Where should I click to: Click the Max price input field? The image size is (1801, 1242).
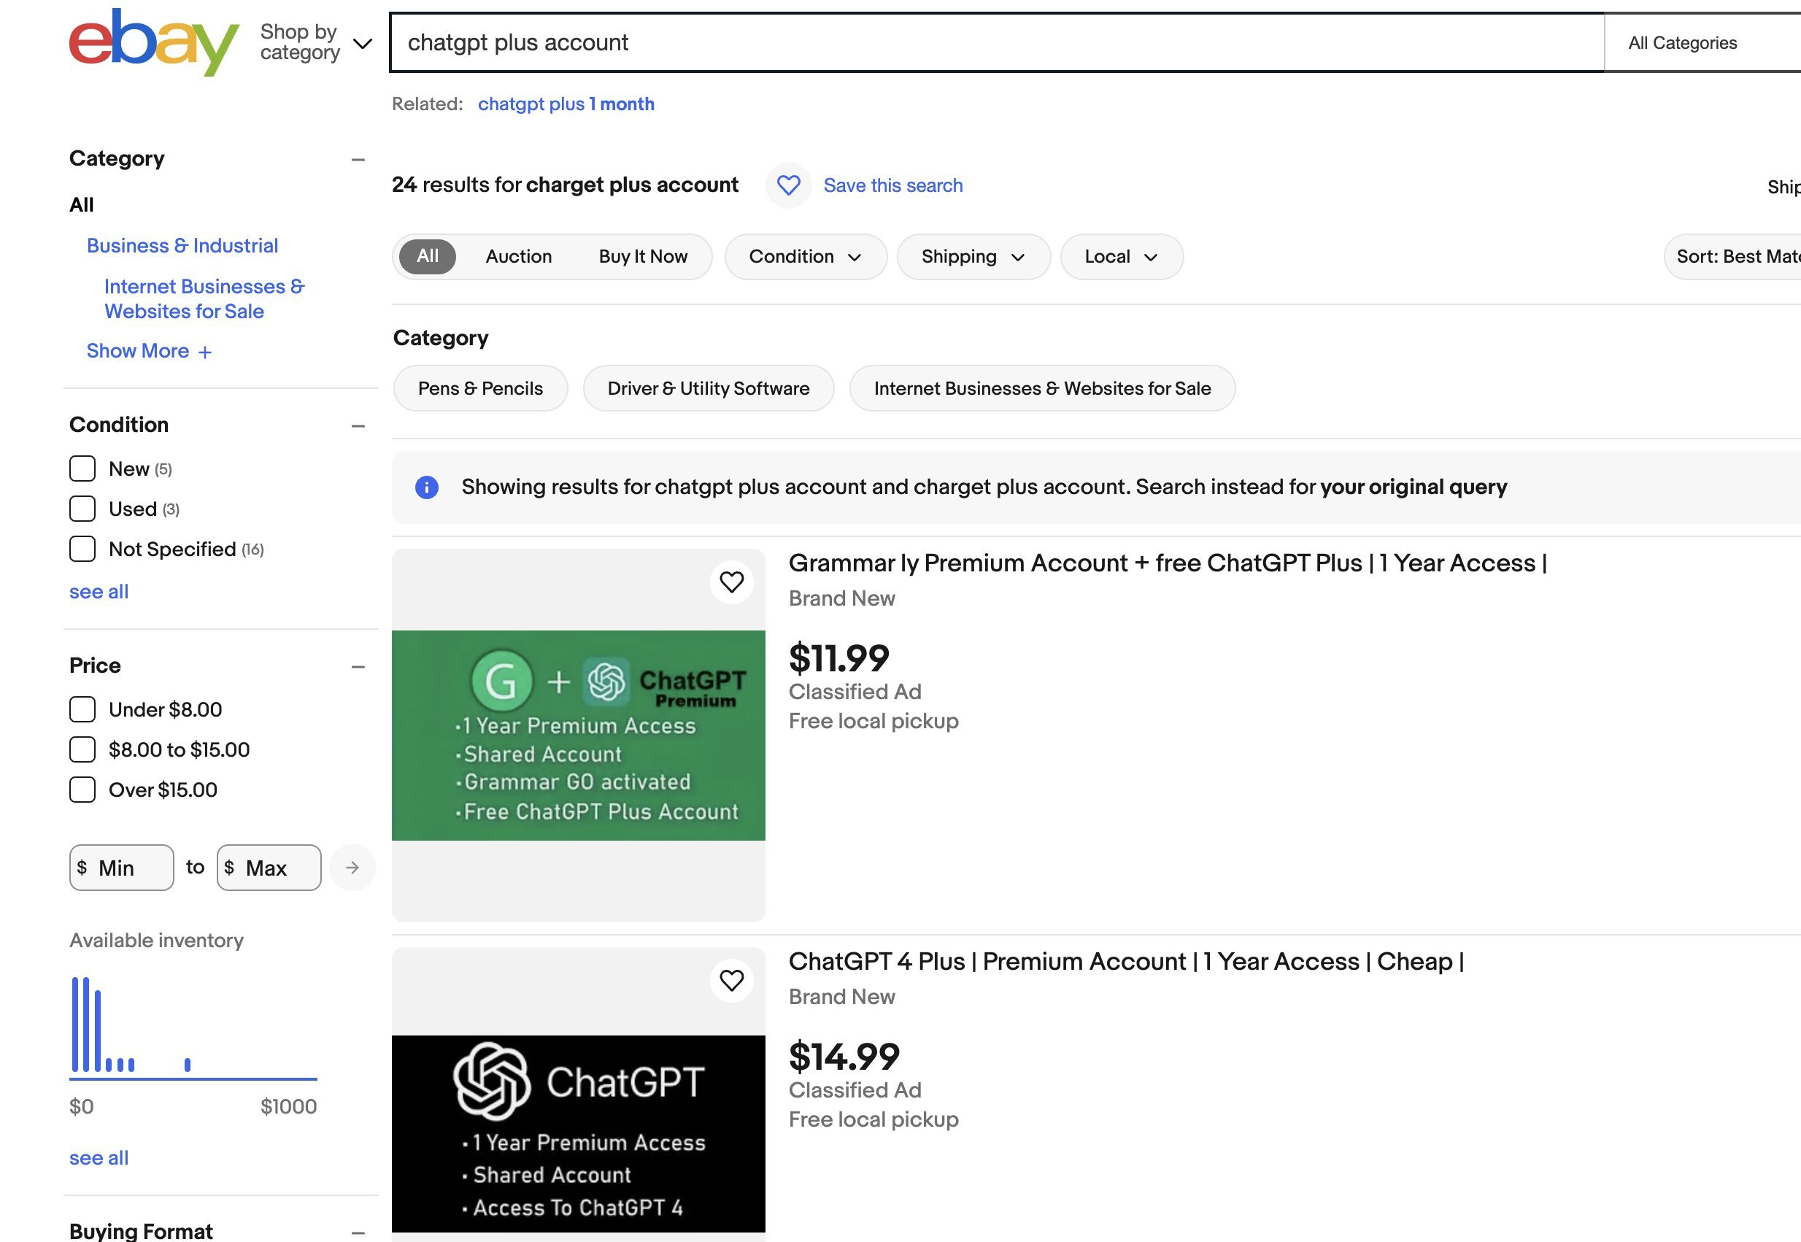coord(269,868)
